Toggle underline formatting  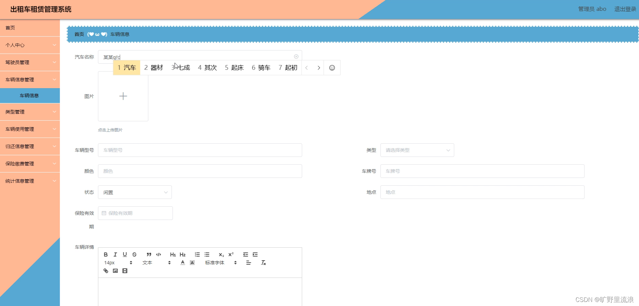click(125, 254)
